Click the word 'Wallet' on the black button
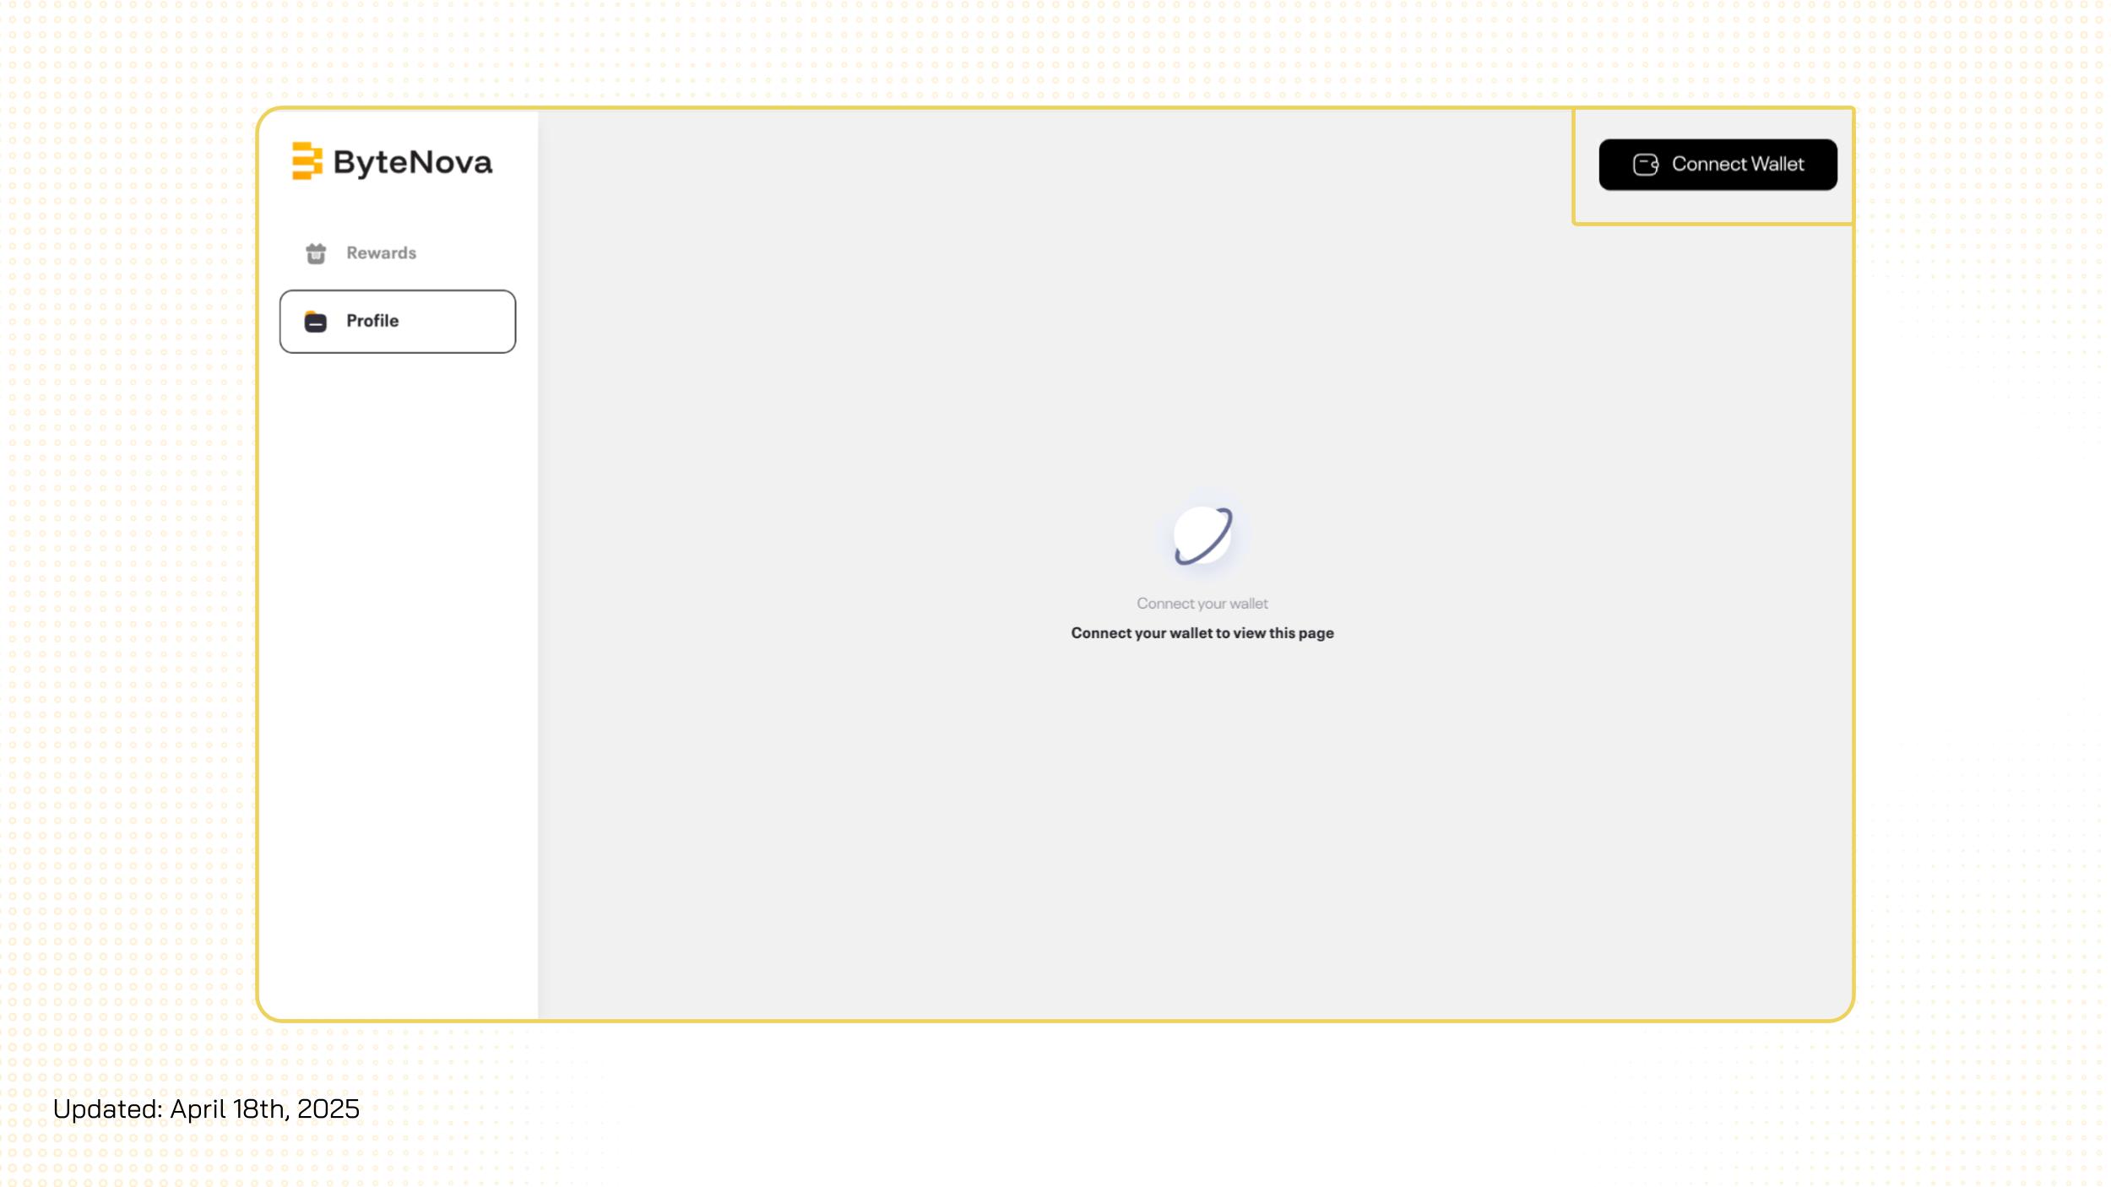The height and width of the screenshot is (1187, 2111). click(x=1777, y=165)
